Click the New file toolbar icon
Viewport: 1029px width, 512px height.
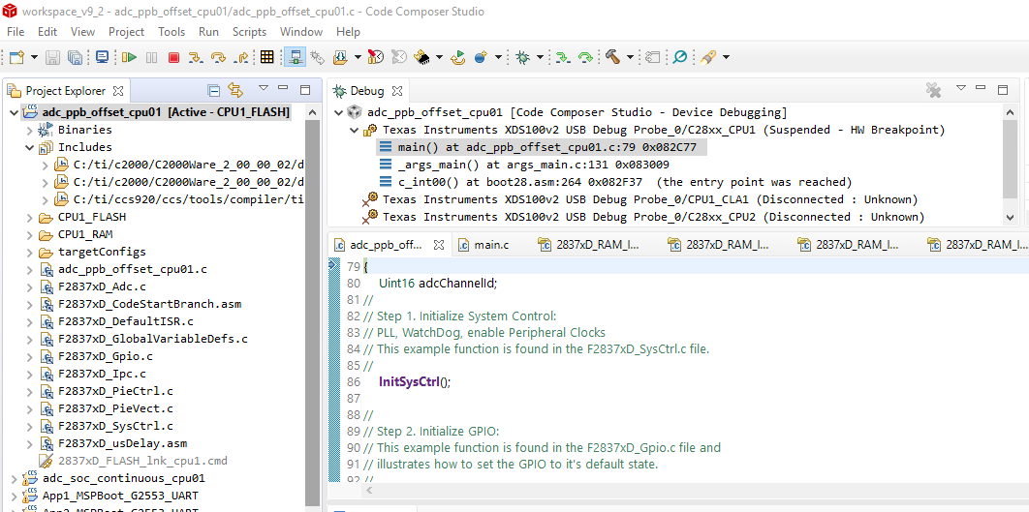coord(16,58)
